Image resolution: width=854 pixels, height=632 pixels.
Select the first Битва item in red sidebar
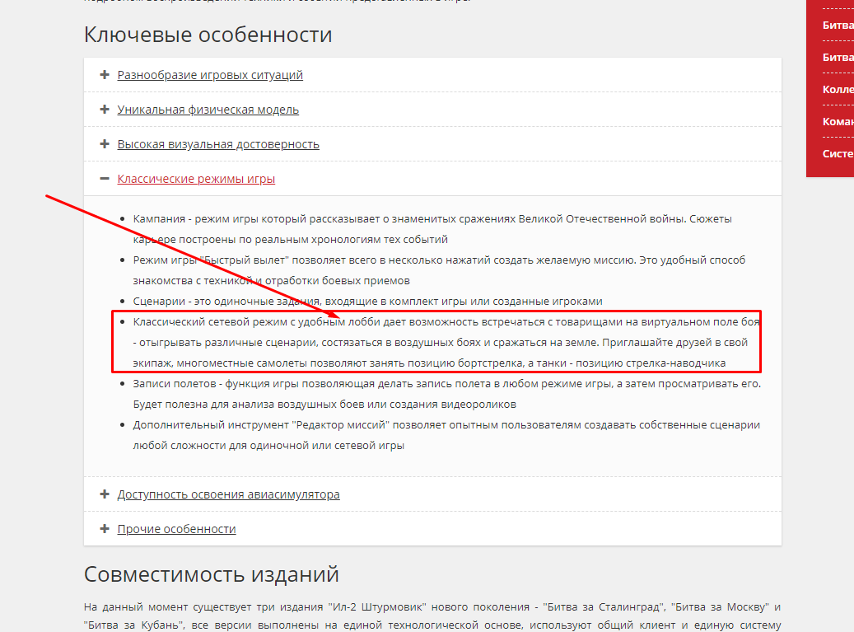pyautogui.click(x=838, y=25)
